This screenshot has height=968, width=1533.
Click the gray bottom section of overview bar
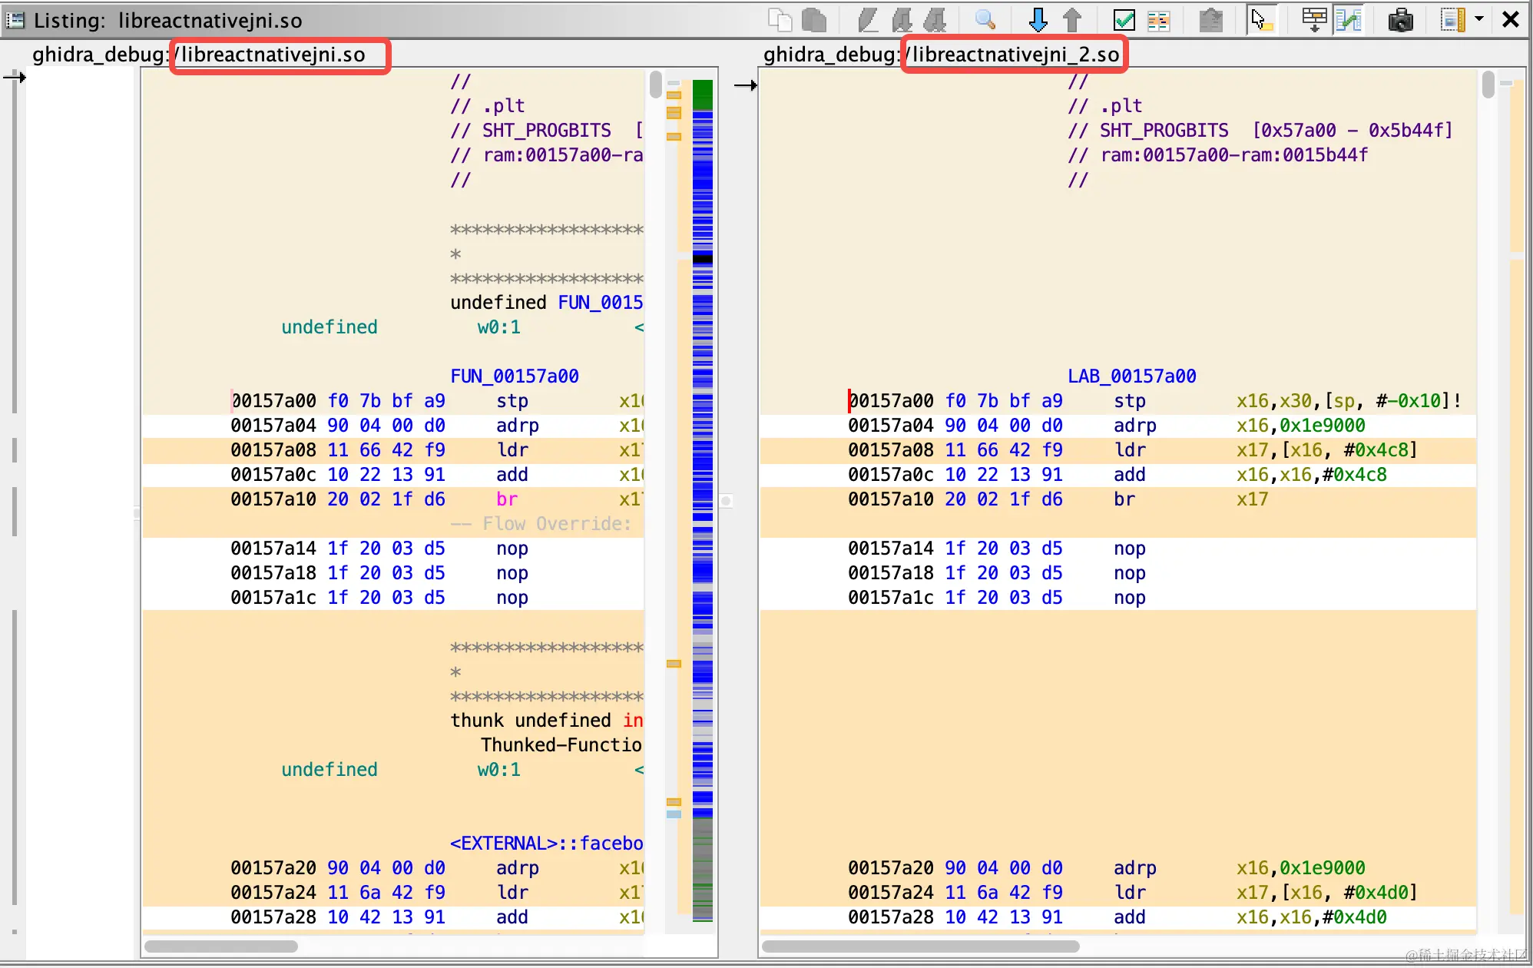[702, 868]
